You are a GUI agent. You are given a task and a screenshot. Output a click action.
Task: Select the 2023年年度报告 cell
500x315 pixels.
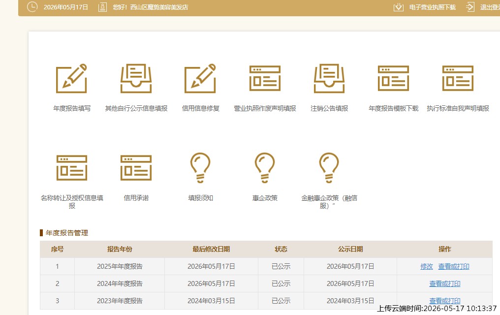120,301
